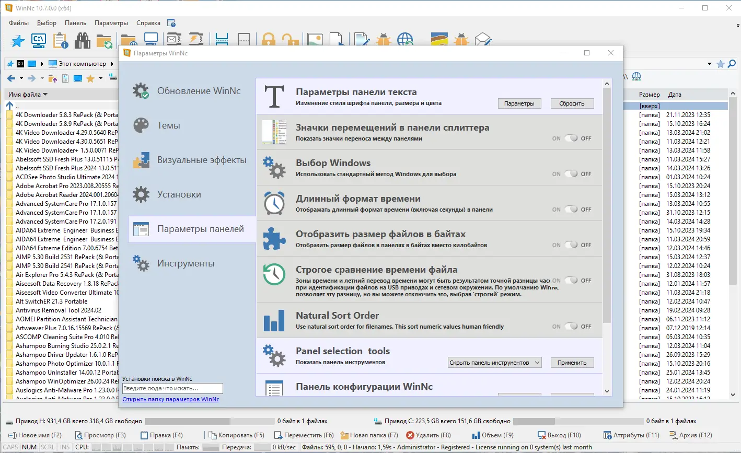Toggle the Natural Sort Order switch
741x453 pixels.
tap(572, 327)
